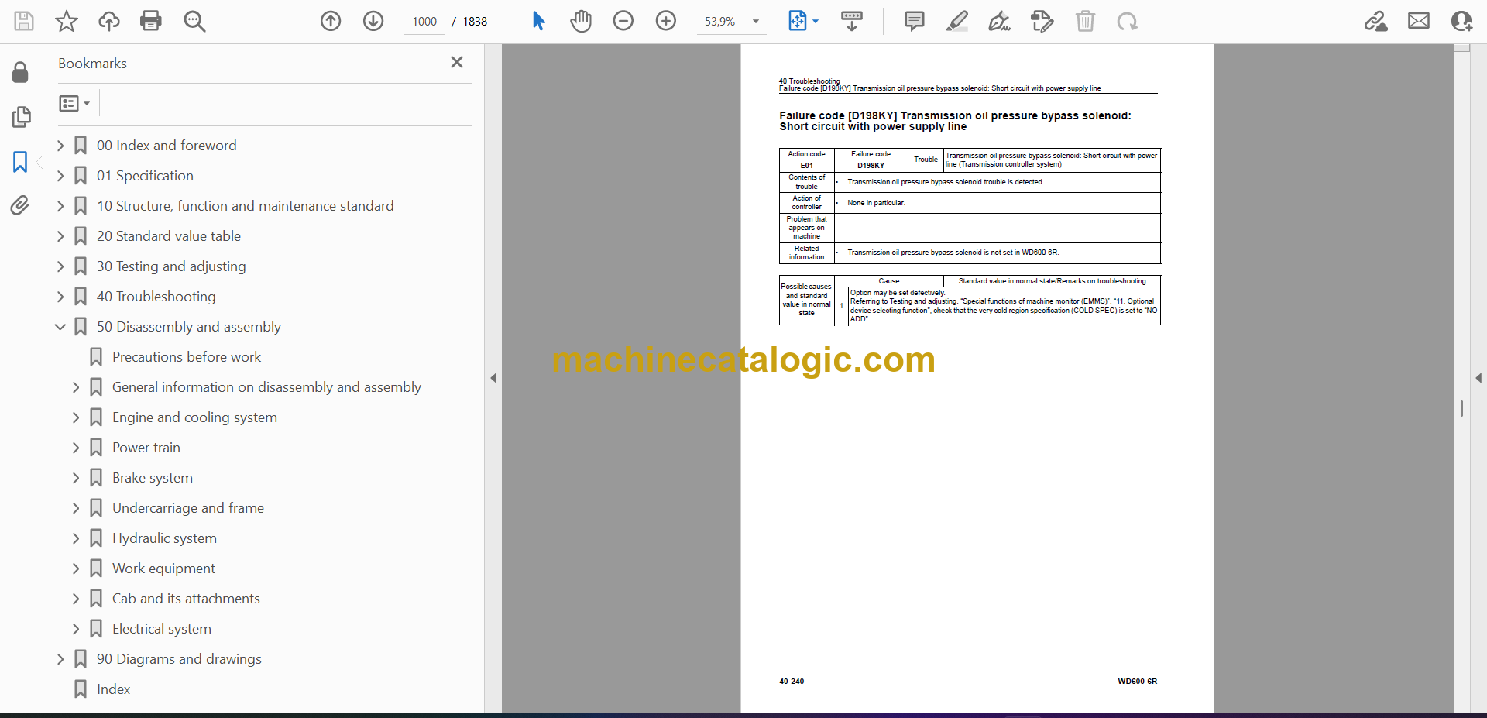1487x718 pixels.
Task: Expand the 01 Specification bookmark
Action: (60, 176)
